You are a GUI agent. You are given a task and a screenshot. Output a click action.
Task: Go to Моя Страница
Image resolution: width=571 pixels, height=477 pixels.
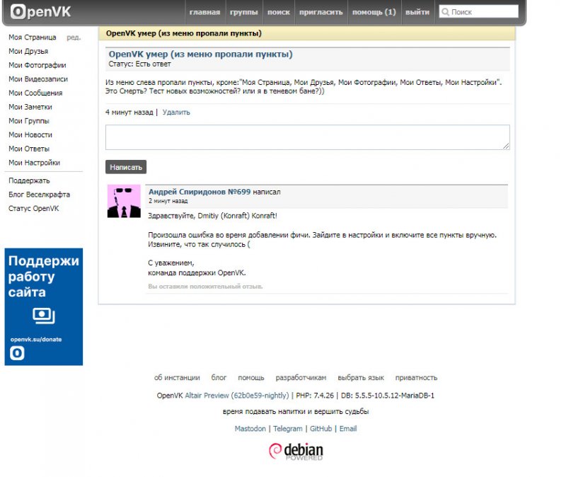pyautogui.click(x=33, y=37)
